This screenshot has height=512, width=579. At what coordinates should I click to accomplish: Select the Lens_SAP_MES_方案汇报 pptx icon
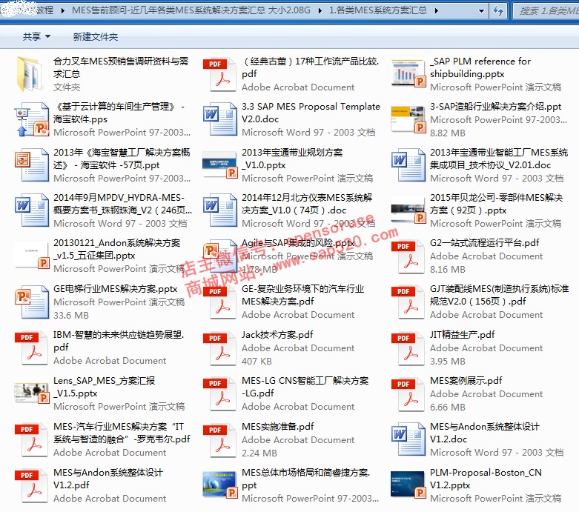point(32,393)
